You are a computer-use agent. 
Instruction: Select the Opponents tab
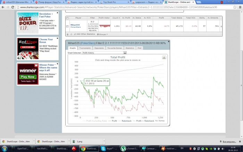coord(99,48)
